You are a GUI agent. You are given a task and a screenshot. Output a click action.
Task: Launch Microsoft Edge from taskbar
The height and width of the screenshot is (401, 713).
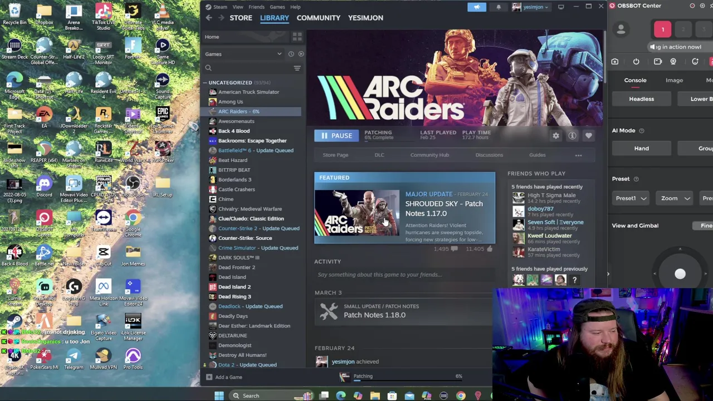pyautogui.click(x=341, y=396)
